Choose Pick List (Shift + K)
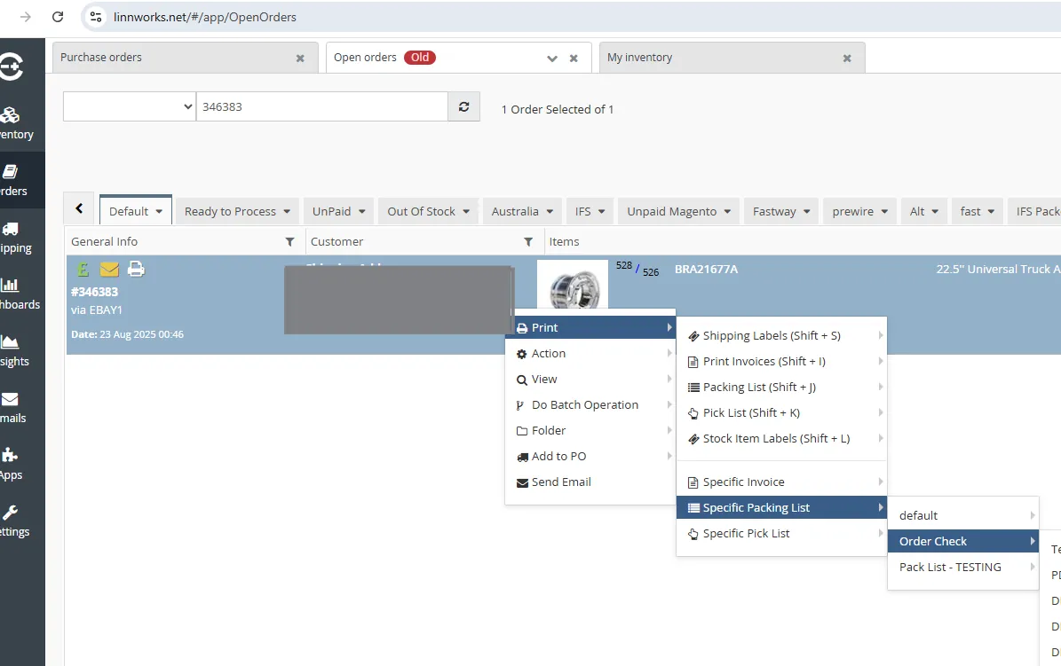This screenshot has height=666, width=1061. pos(781,413)
